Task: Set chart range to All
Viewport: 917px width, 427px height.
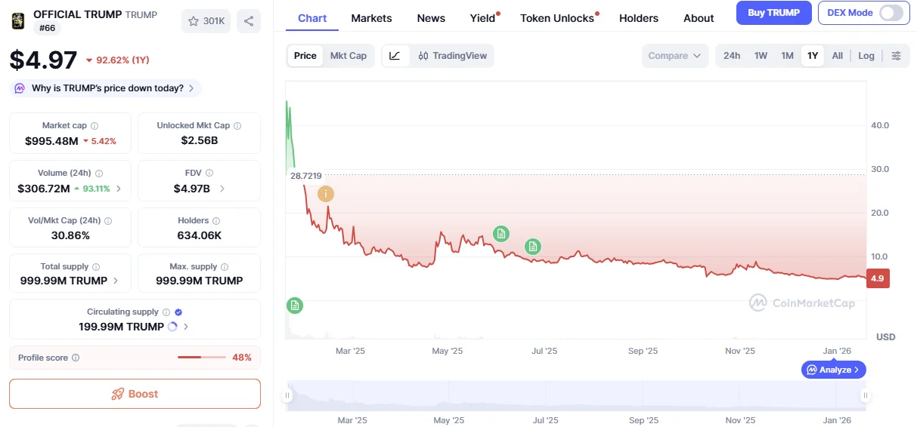Action: pyautogui.click(x=838, y=56)
